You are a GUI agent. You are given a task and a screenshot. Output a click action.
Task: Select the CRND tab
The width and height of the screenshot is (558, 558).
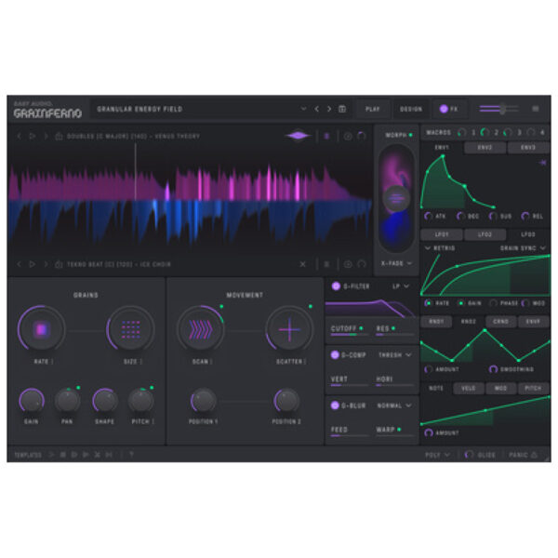[500, 322]
